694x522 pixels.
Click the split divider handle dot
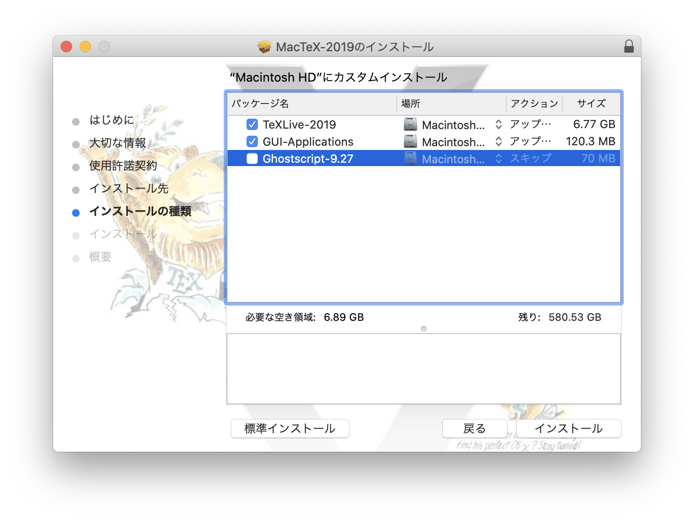[x=424, y=329]
